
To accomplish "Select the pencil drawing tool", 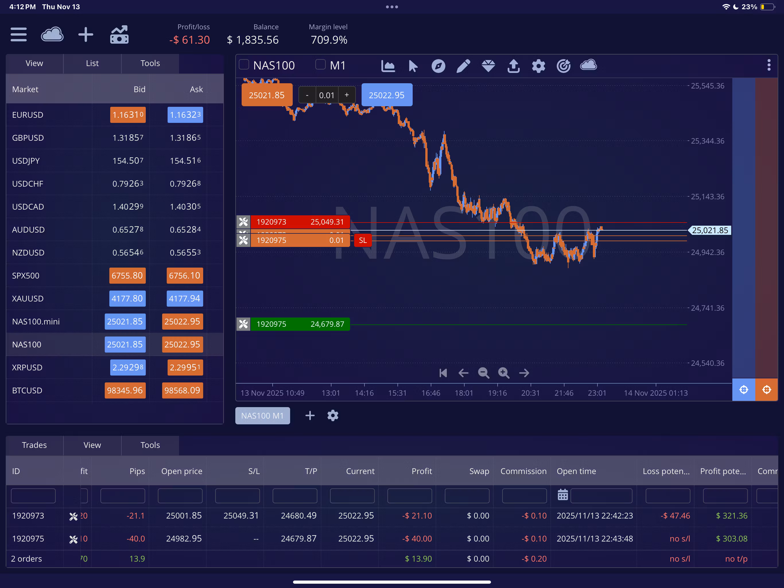I will tap(463, 66).
